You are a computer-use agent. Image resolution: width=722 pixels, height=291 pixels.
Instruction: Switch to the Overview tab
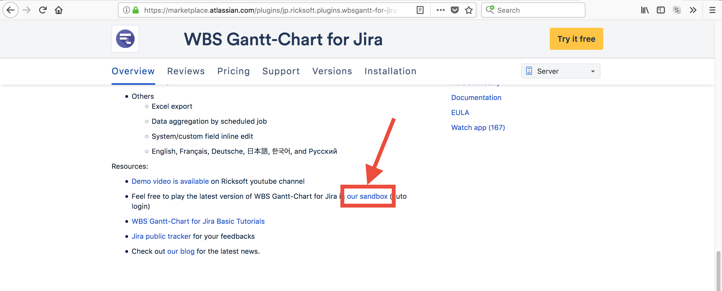(x=133, y=71)
